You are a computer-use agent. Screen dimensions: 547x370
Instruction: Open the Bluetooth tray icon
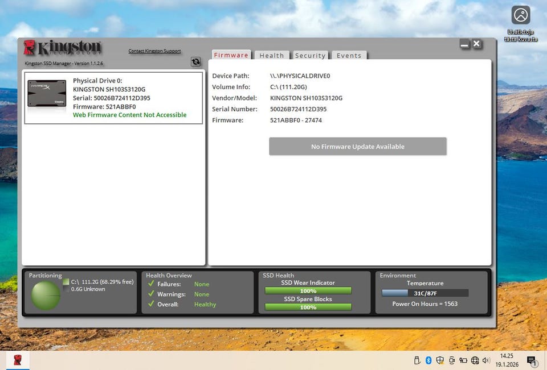[x=428, y=360]
